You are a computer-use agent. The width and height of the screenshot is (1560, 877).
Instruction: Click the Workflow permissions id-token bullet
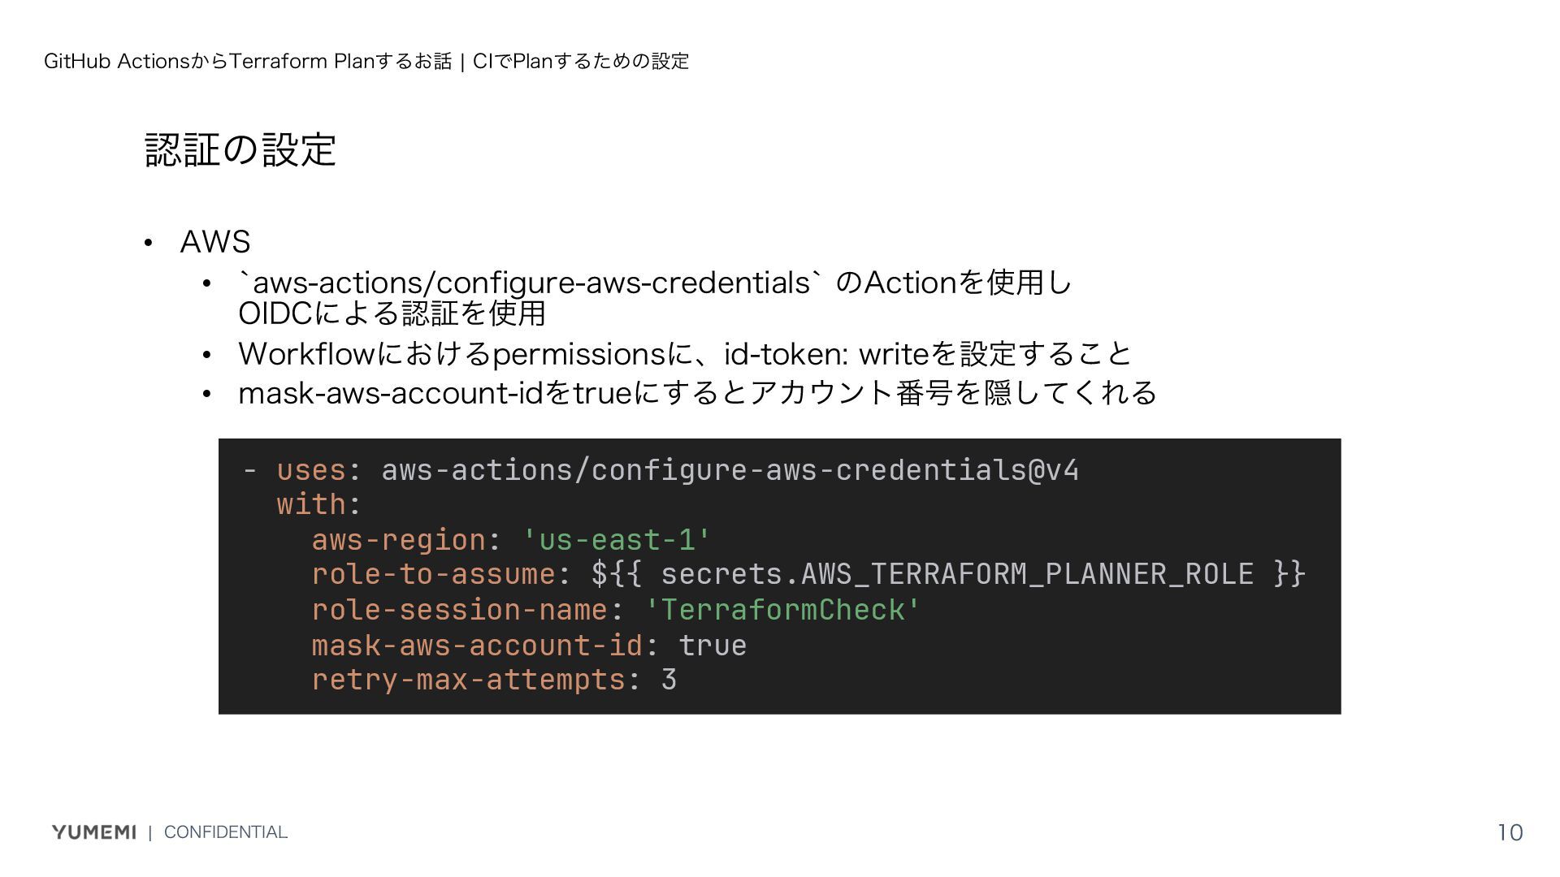[x=684, y=354]
